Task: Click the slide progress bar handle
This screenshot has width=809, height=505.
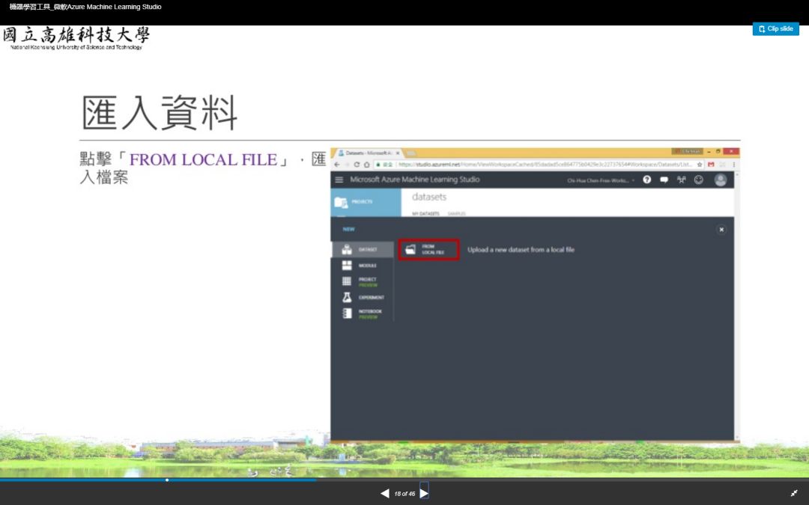Action: coord(167,480)
